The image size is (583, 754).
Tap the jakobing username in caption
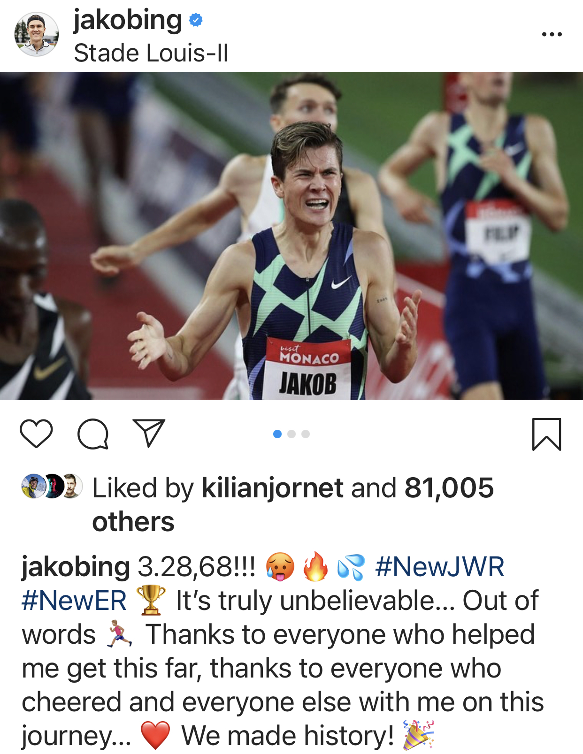(76, 567)
